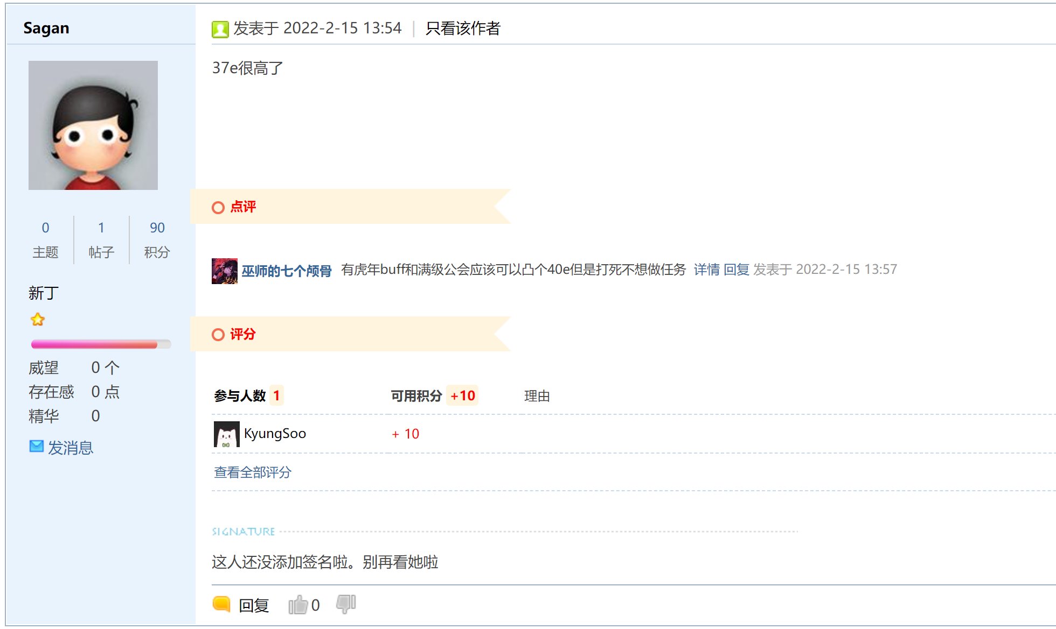Open KyungSoo's cat avatar
Image resolution: width=1056 pixels, height=629 pixels.
(227, 434)
